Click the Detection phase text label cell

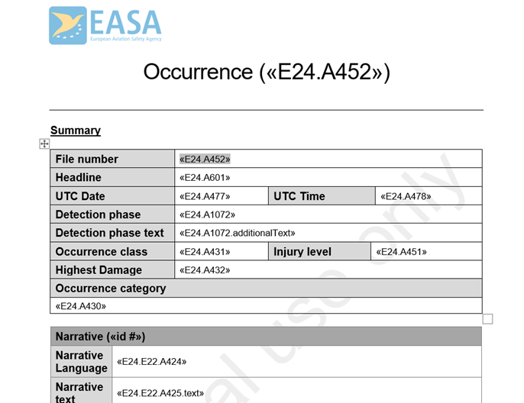pyautogui.click(x=110, y=233)
